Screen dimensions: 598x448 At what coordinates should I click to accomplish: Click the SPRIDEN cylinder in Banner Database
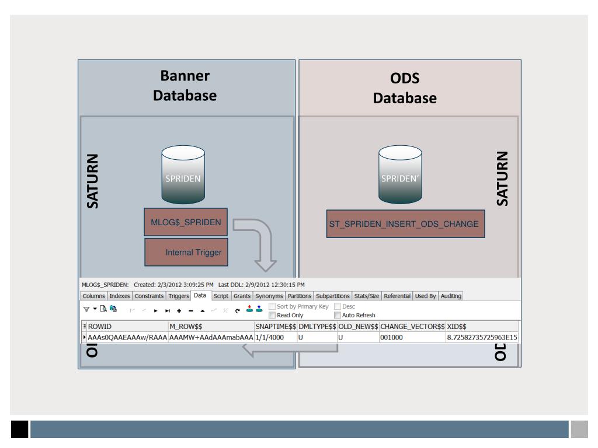point(183,174)
